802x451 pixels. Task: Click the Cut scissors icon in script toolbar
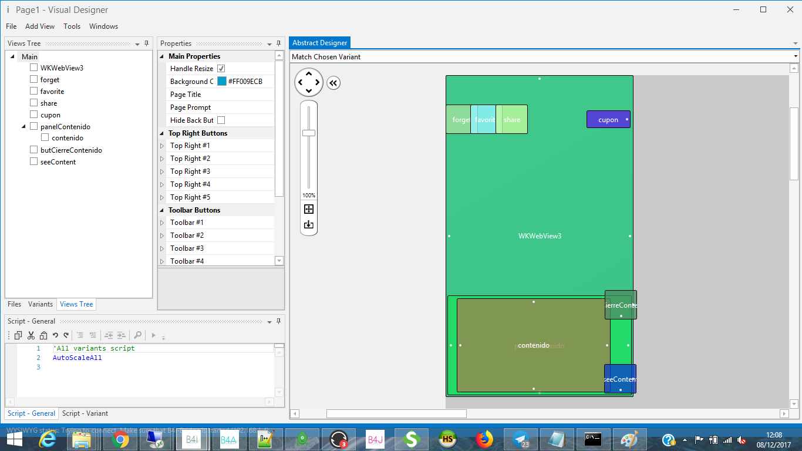tap(31, 335)
